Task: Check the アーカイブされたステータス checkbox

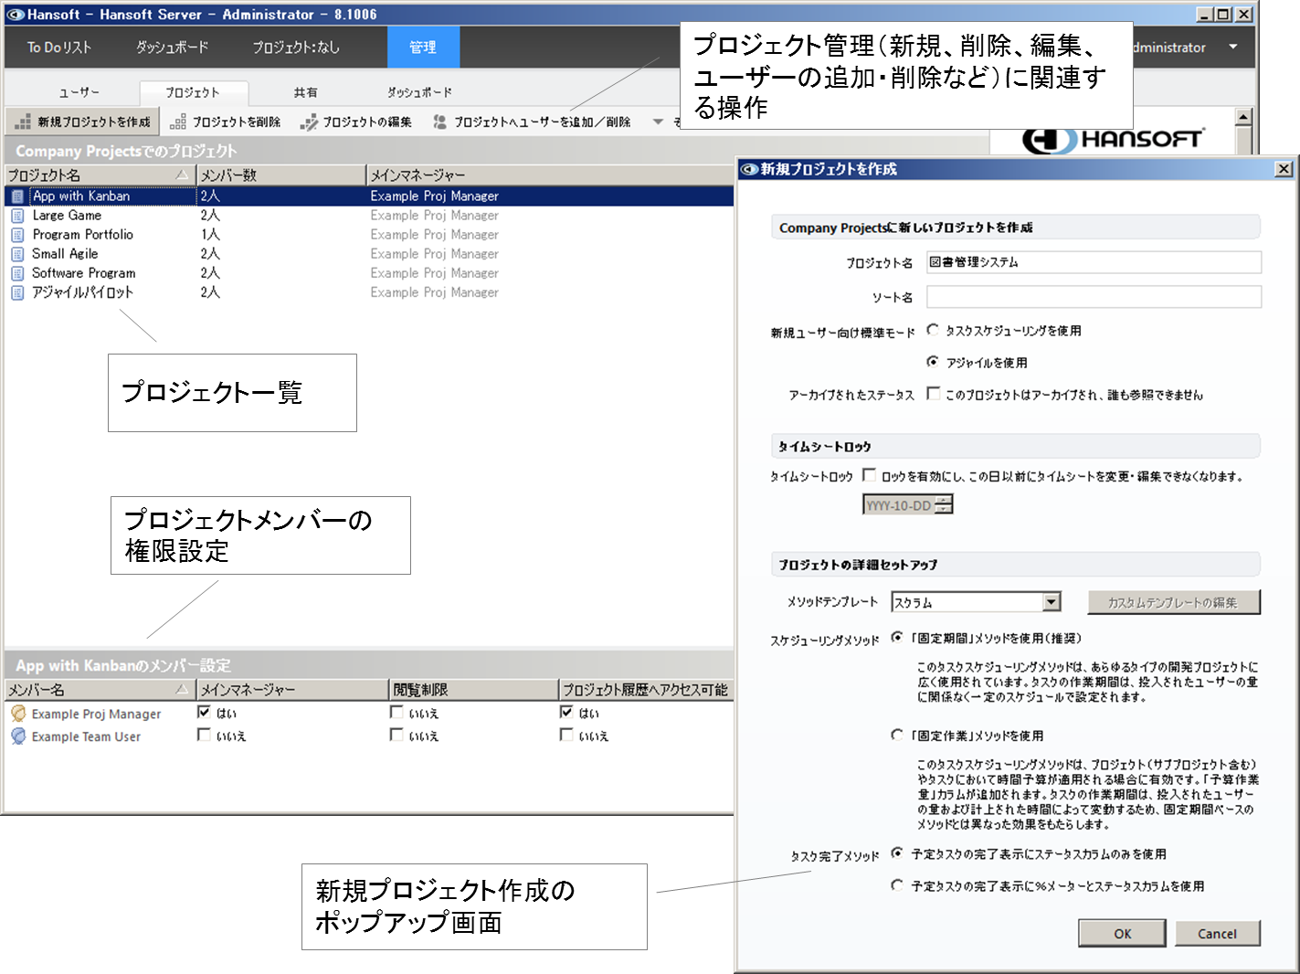Action: (933, 394)
